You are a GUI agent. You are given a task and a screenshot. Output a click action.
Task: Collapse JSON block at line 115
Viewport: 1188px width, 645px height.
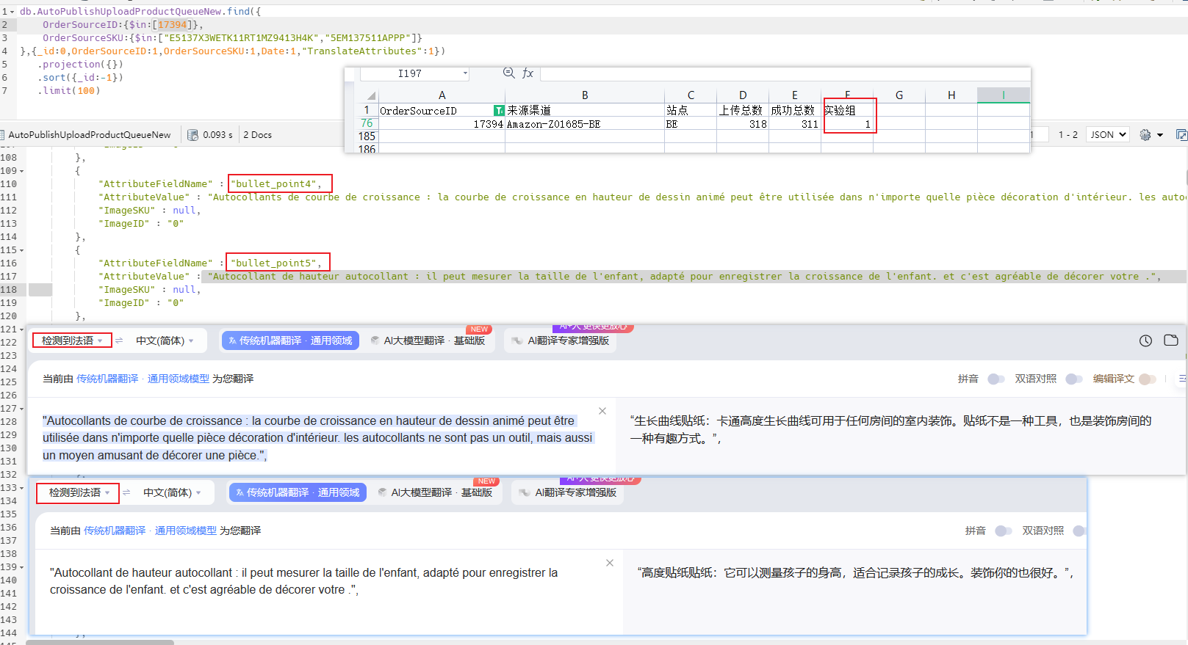(21, 250)
